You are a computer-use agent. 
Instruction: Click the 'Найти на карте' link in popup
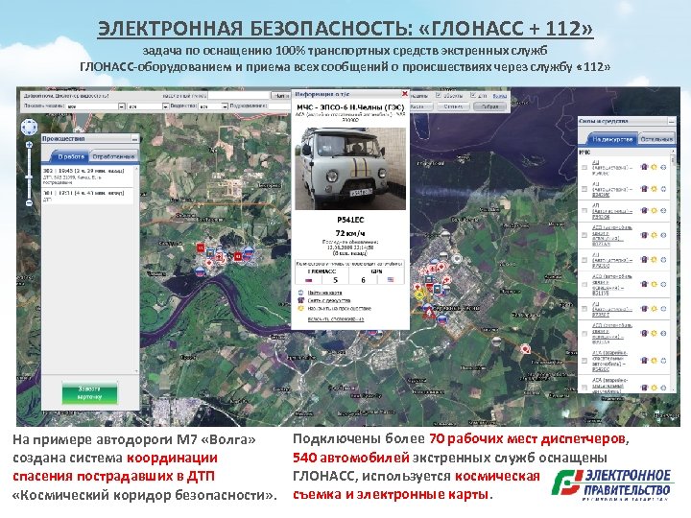pos(324,293)
